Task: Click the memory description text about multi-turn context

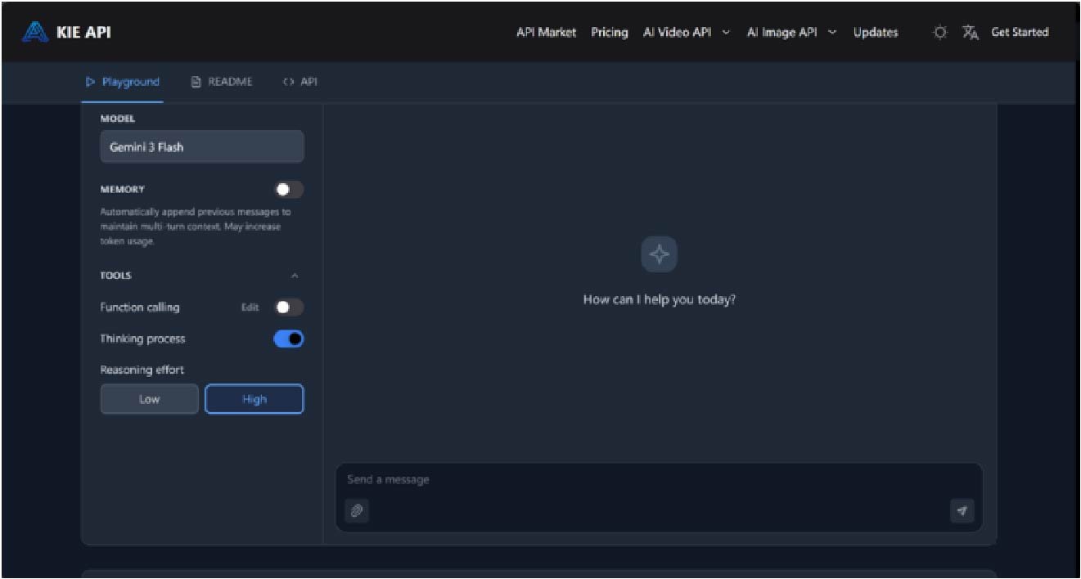Action: [196, 227]
